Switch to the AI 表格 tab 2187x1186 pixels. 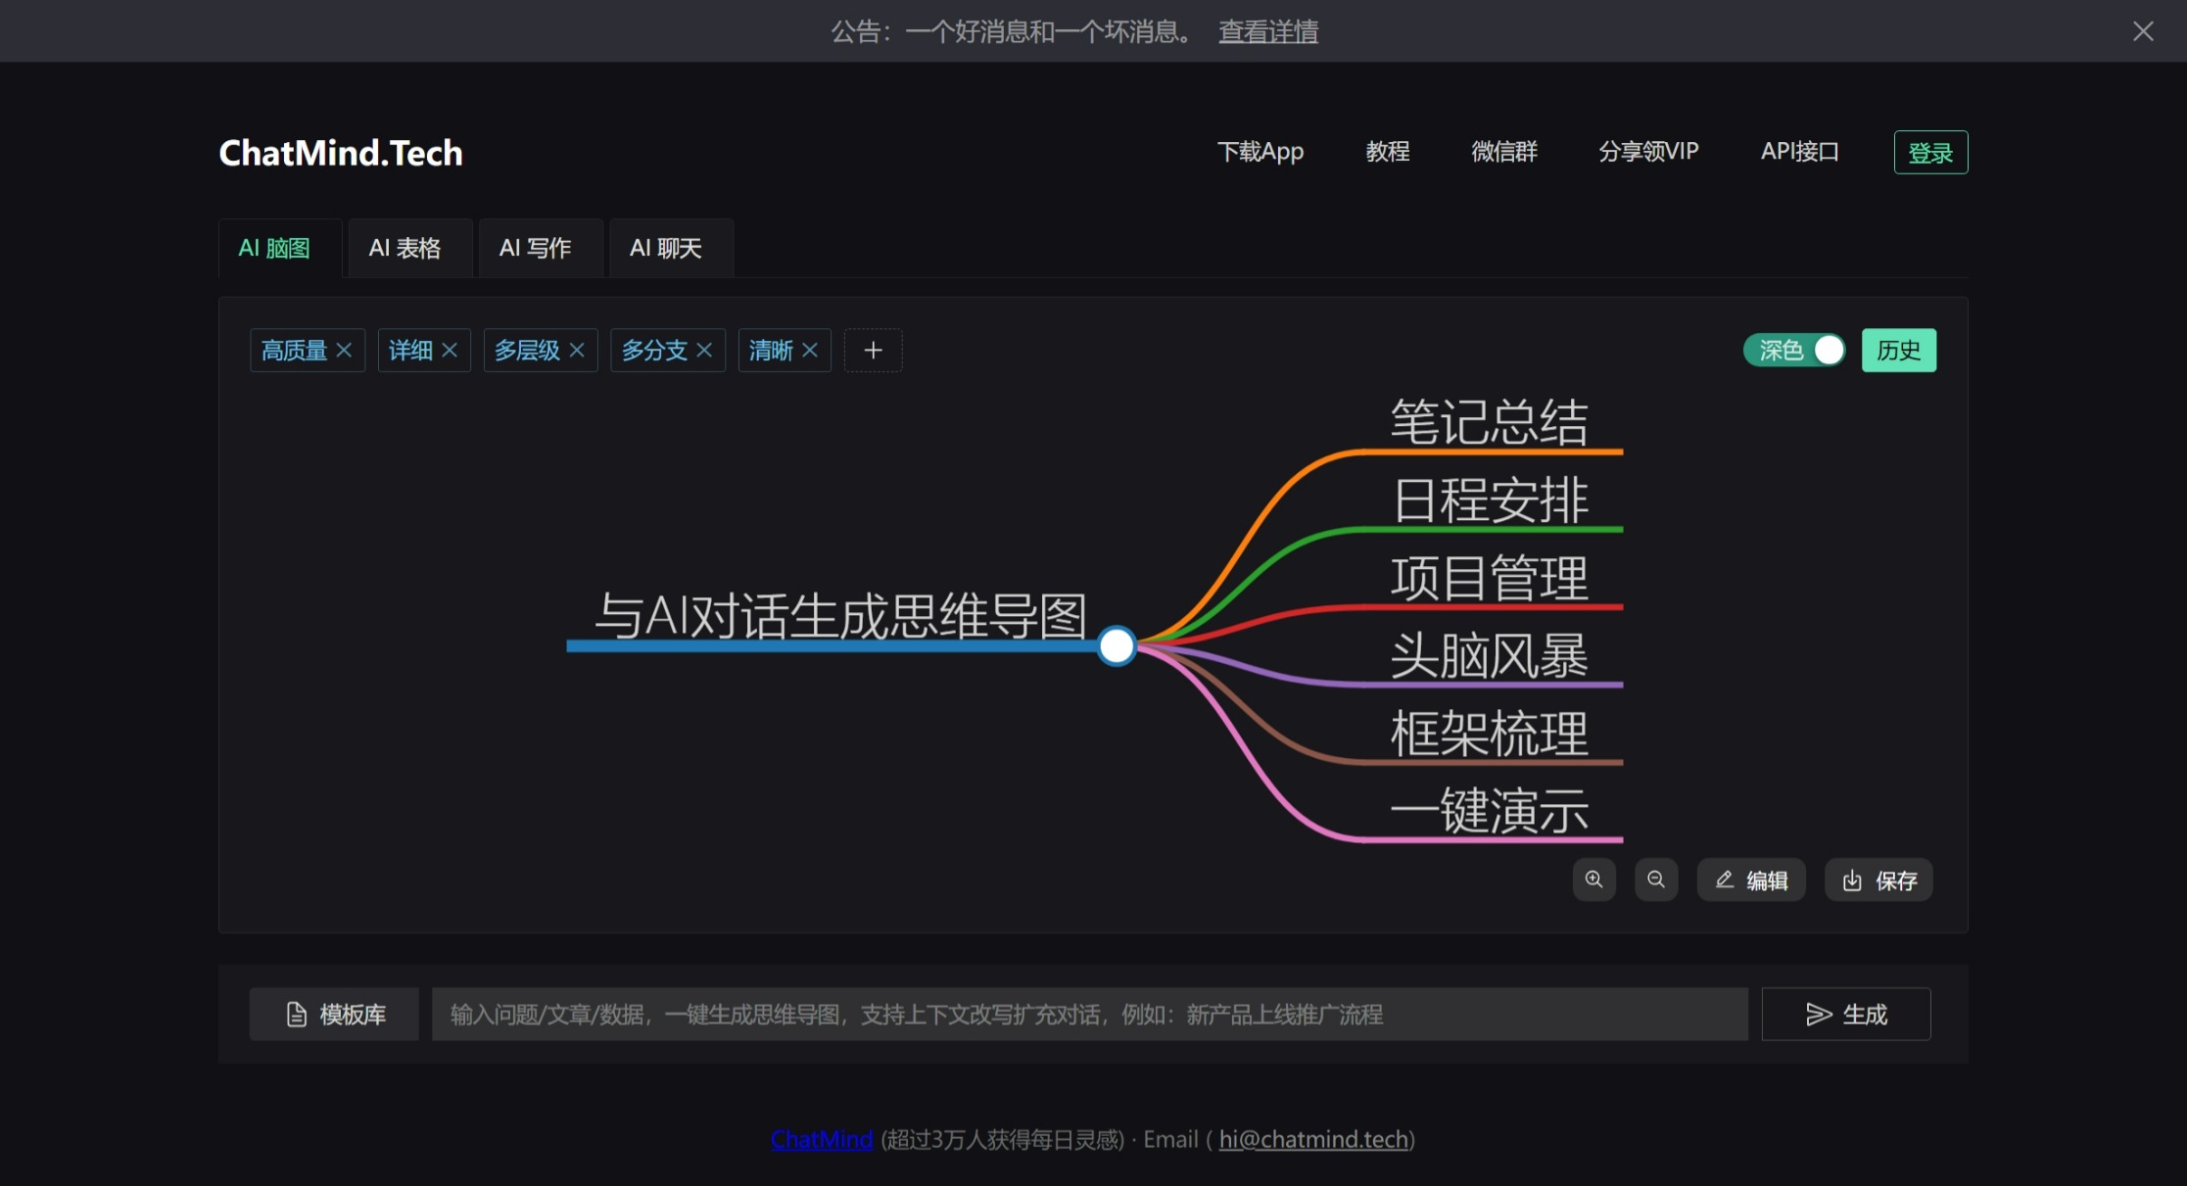pos(405,248)
